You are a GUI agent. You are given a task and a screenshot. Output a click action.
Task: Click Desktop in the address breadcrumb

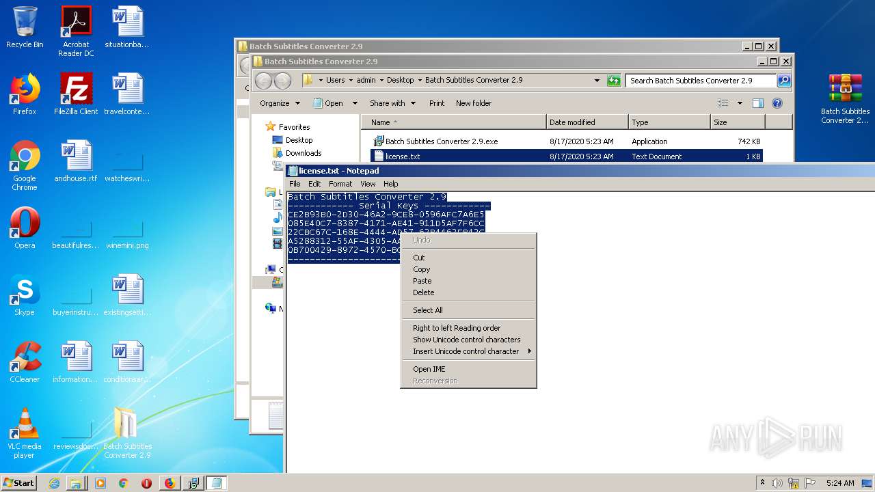[x=400, y=80]
